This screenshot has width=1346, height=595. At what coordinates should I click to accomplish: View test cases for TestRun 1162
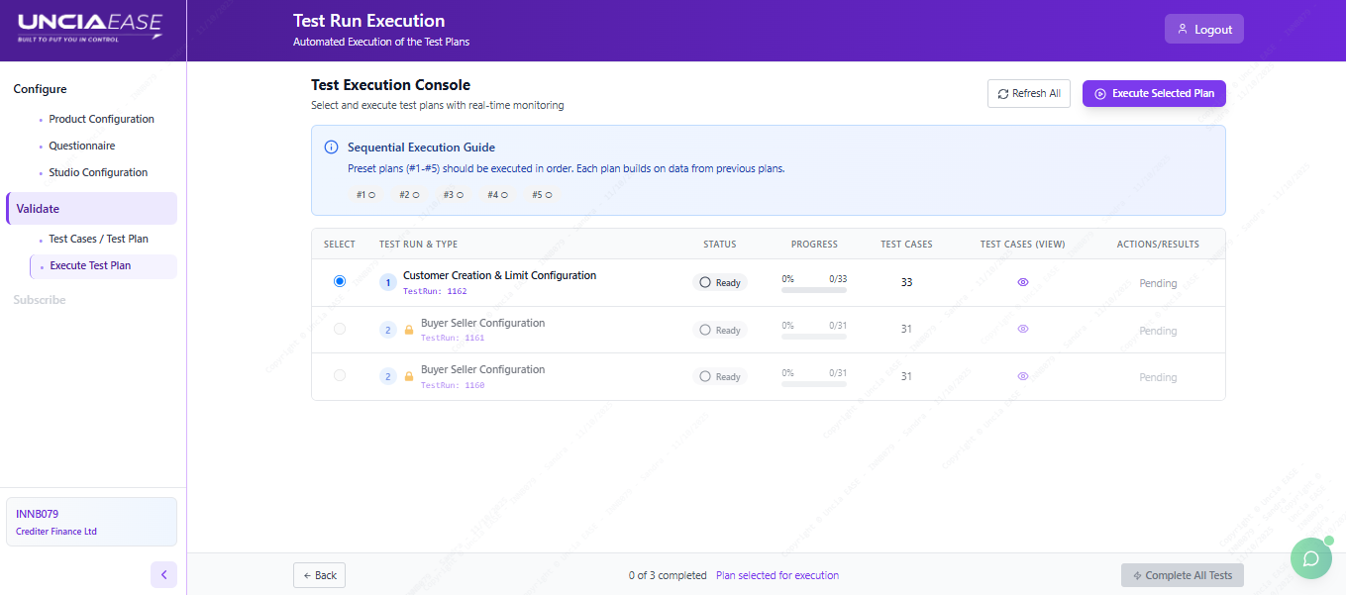[x=1023, y=282]
